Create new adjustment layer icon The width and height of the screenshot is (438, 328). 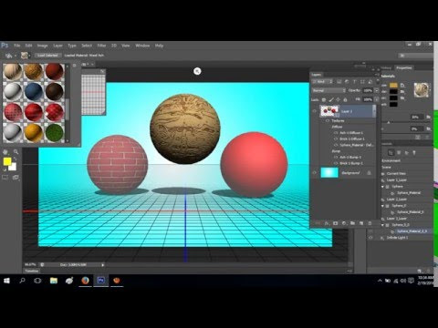344,223
